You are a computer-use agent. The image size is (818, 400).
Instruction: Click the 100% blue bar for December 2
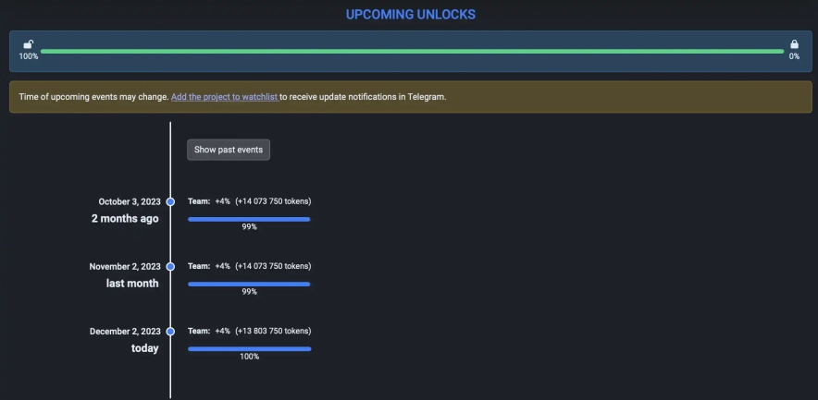tap(249, 348)
